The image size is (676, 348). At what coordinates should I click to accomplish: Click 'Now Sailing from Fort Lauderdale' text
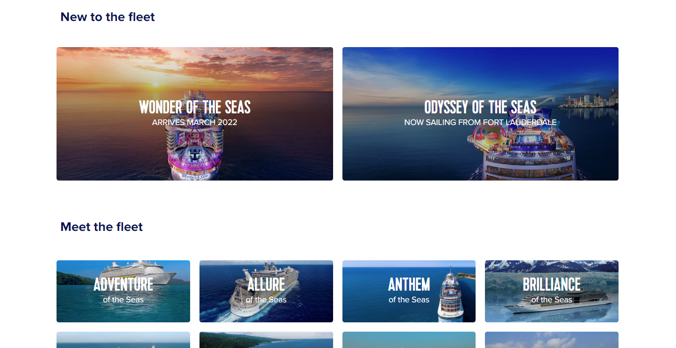pyautogui.click(x=480, y=123)
